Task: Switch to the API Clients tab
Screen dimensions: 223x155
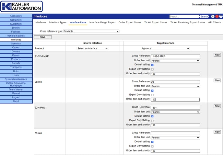Action: [x=215, y=22]
